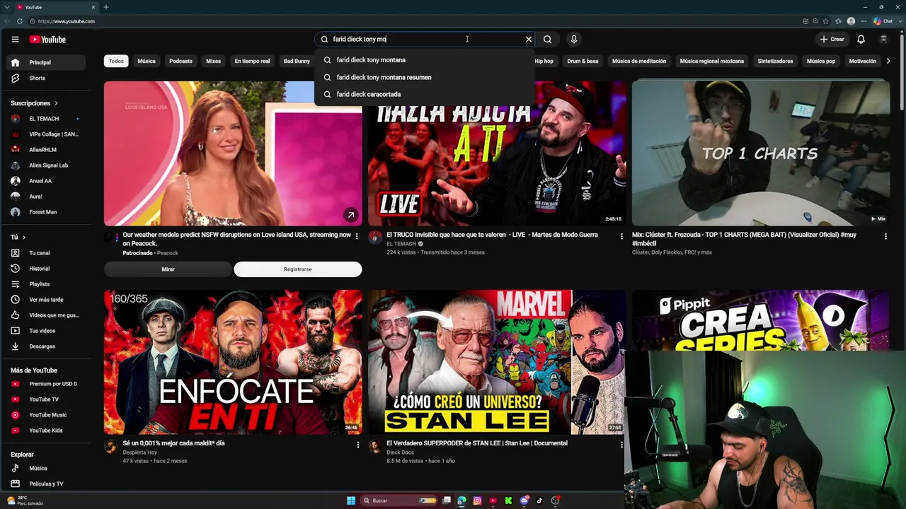
Task: Open Principal in the sidebar
Action: [47, 62]
